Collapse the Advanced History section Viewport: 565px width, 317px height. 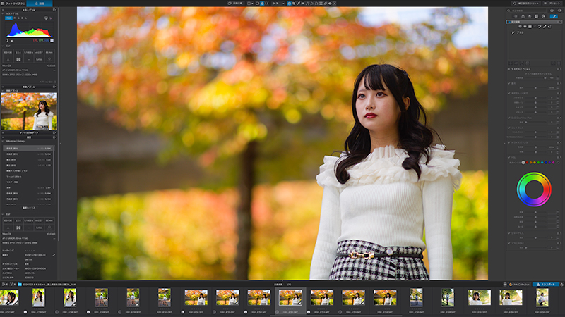4,142
